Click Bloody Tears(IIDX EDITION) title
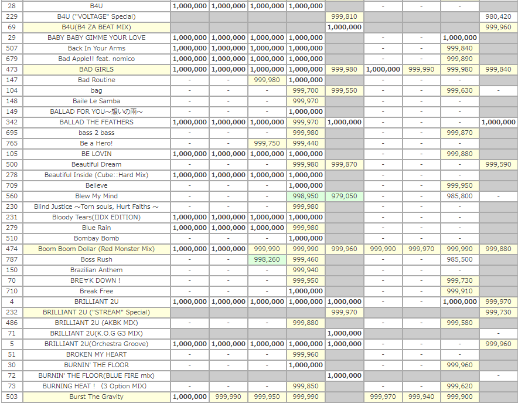 pos(96,218)
